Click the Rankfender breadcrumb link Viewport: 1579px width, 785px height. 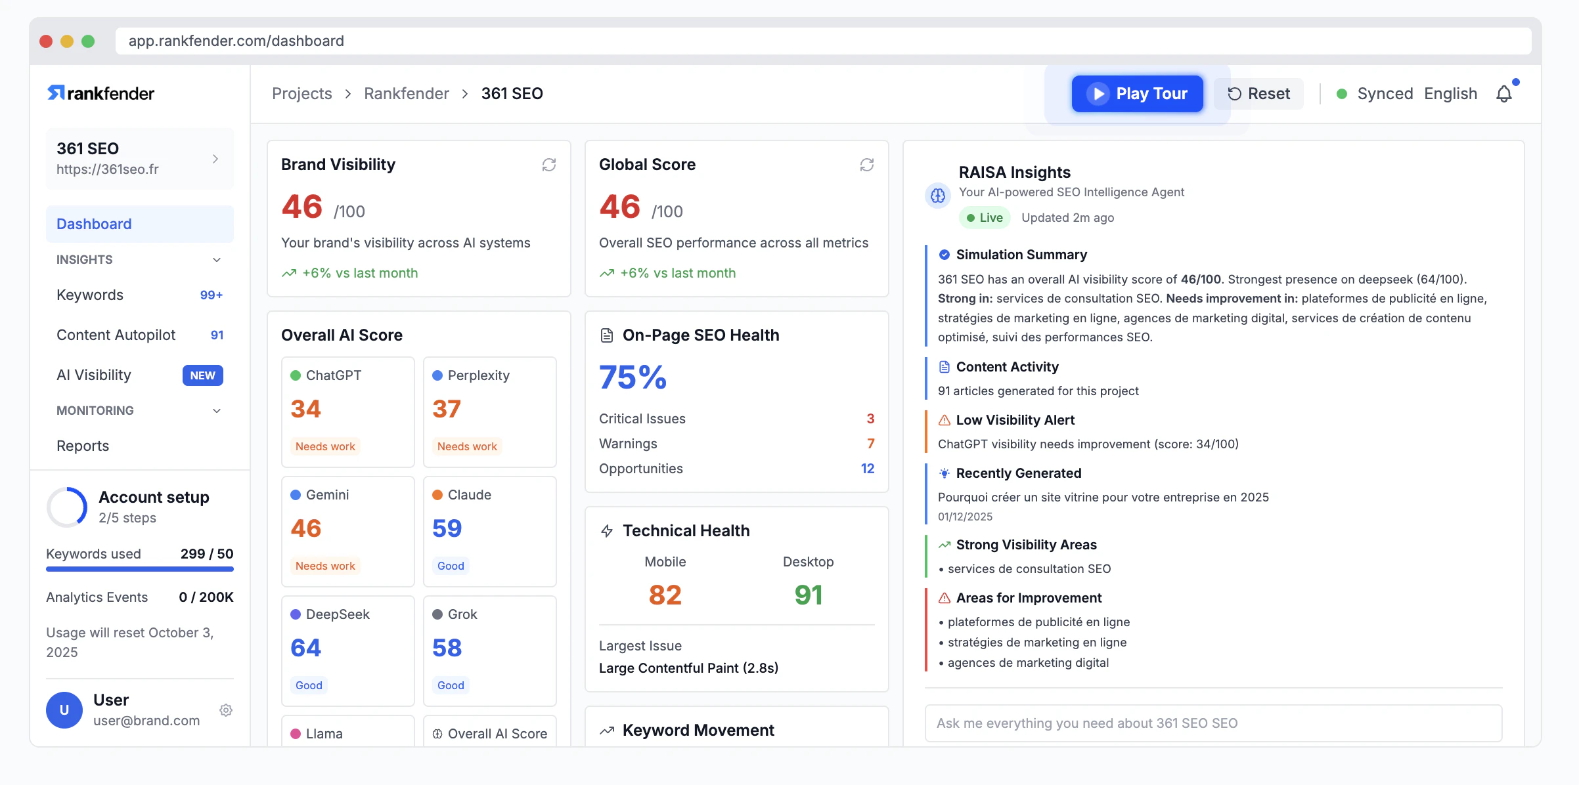click(x=406, y=94)
